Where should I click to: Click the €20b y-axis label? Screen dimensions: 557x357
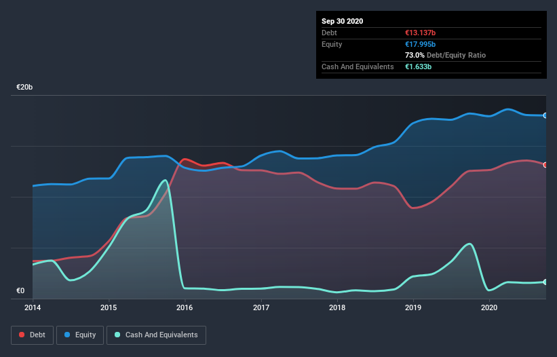pyautogui.click(x=24, y=87)
